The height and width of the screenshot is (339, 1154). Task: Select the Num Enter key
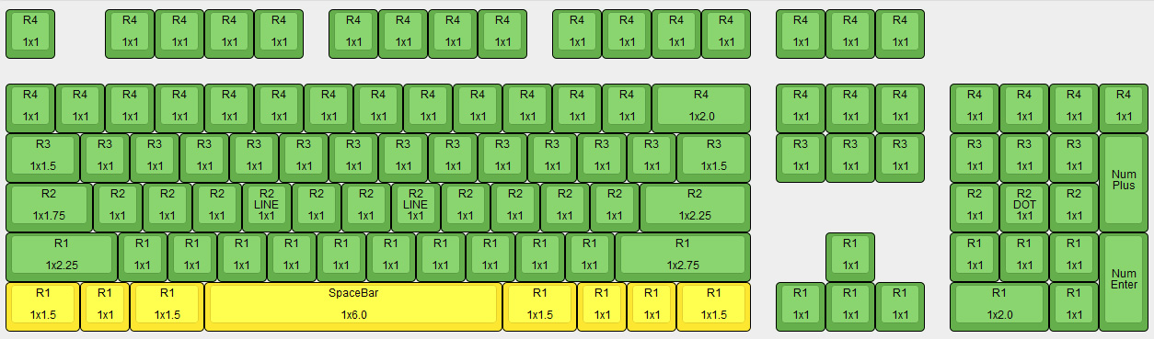[x=1124, y=281]
